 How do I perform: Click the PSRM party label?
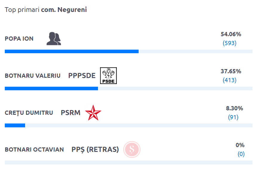71,113
